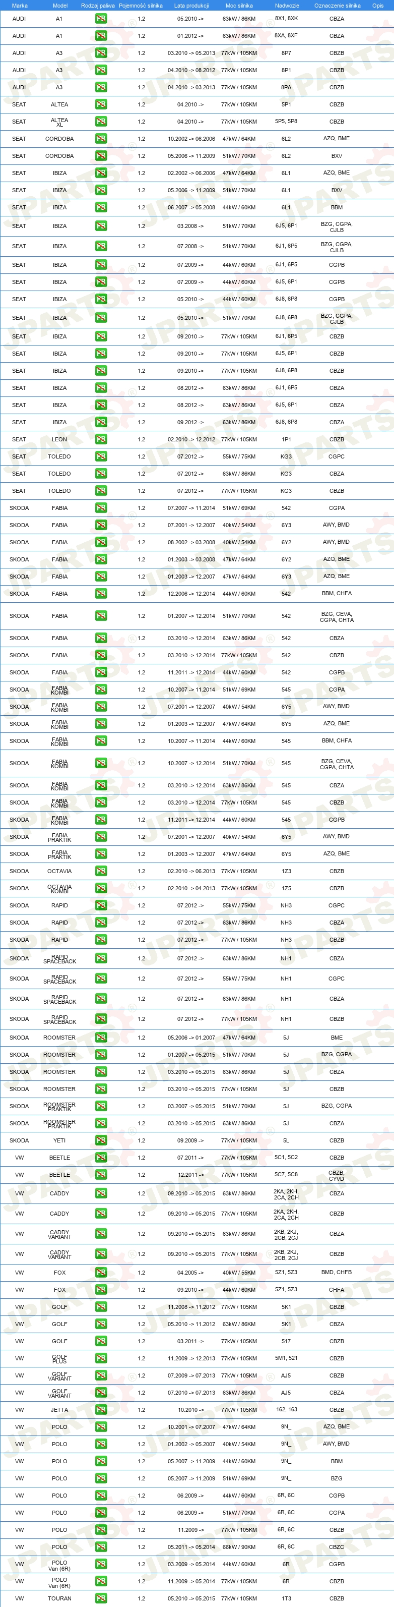Click the Pojemność silnika column header
Viewport: 394px width, 1607px height.
141,6
